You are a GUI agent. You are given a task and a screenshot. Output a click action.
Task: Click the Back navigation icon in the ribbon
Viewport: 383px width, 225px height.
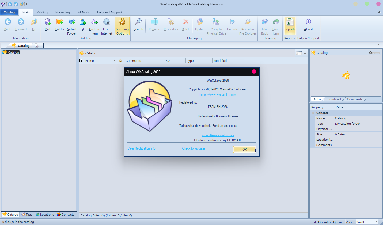tap(8, 25)
